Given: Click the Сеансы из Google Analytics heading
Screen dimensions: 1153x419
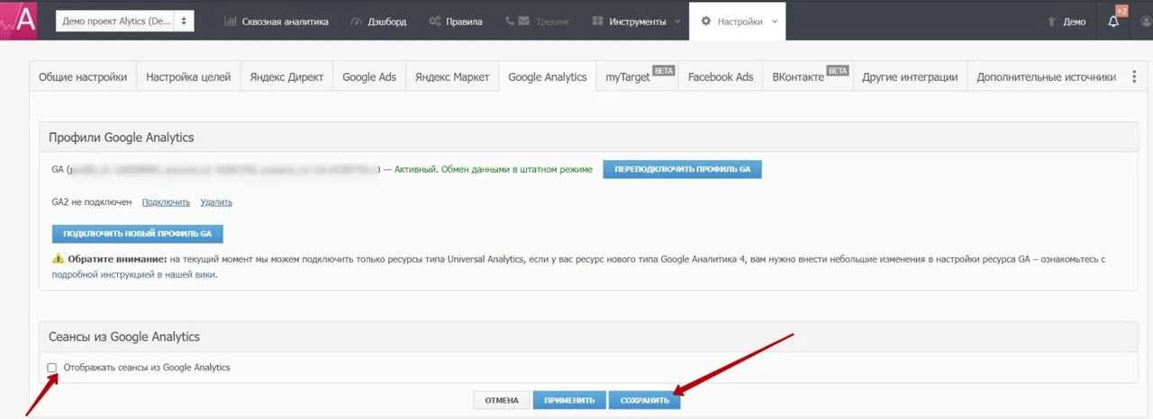Looking at the screenshot, I should point(124,336).
